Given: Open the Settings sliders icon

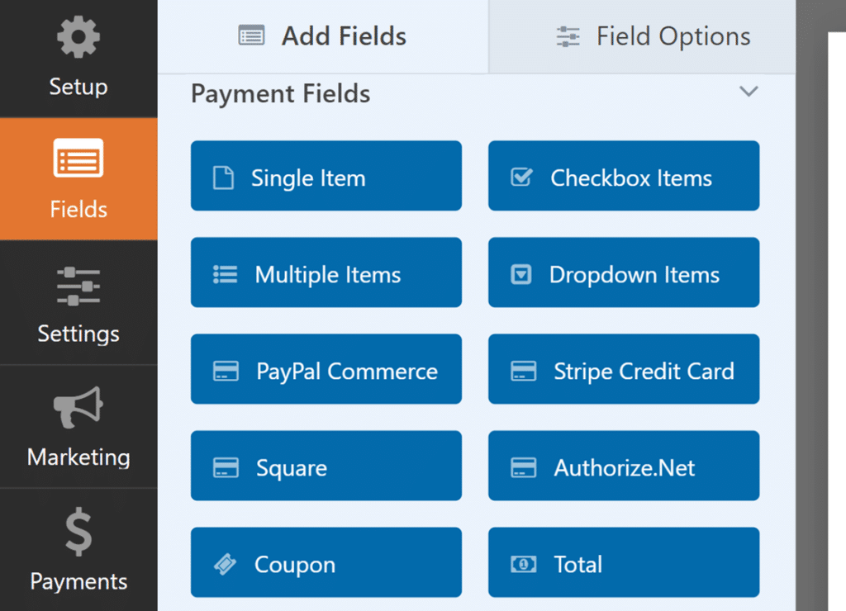Looking at the screenshot, I should tap(78, 286).
